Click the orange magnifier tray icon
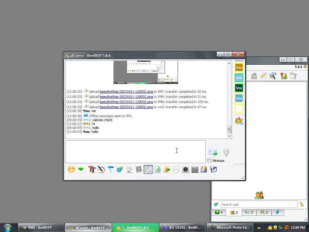 click(x=287, y=227)
